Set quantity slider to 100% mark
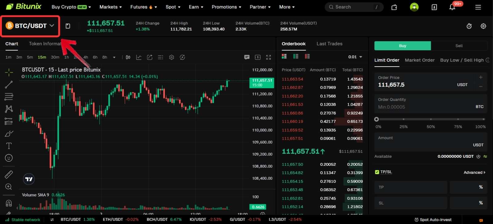This screenshot has height=224, width=493. pos(483,119)
